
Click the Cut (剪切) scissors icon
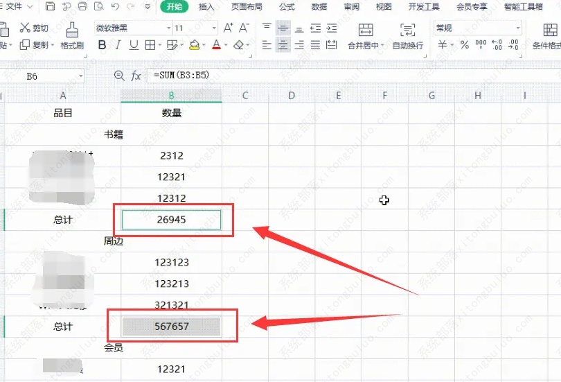click(x=26, y=28)
